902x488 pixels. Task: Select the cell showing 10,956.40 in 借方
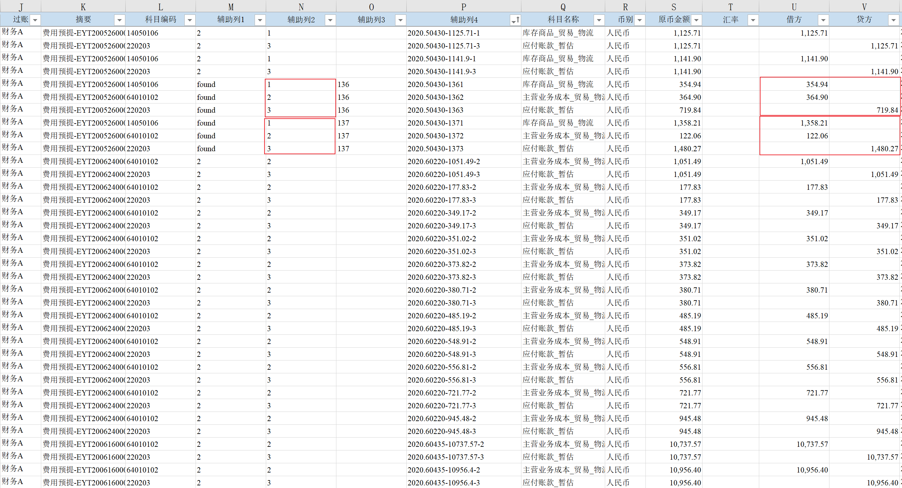coord(812,470)
